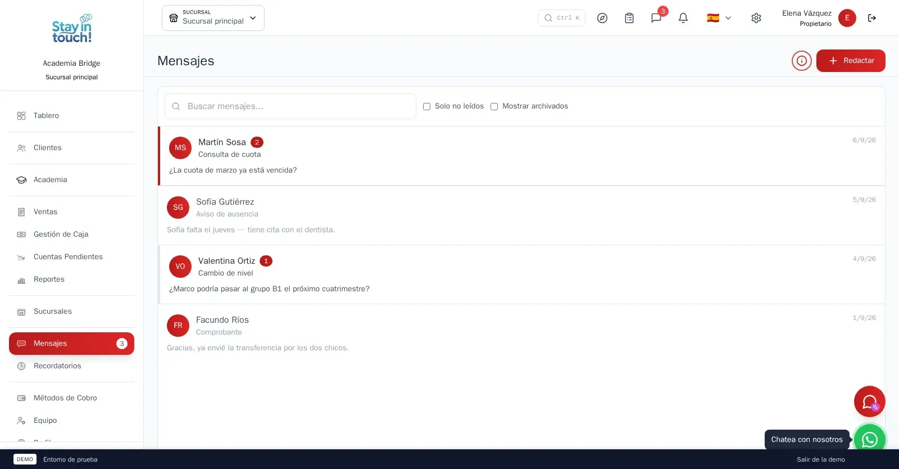
Task: Expand the Sucursal principal dropdown
Action: pyautogui.click(x=213, y=18)
